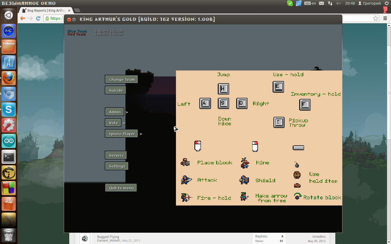Click the "Red Team" scoreboard text

tap(77, 34)
